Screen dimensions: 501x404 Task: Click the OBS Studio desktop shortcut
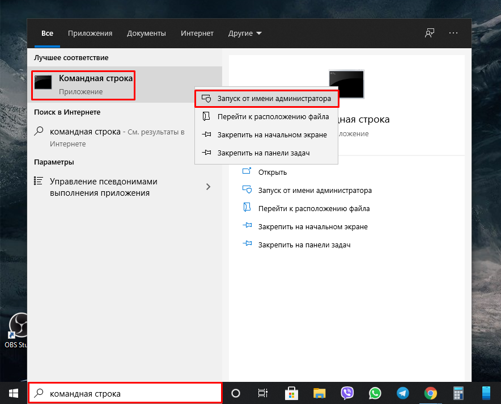point(18,330)
